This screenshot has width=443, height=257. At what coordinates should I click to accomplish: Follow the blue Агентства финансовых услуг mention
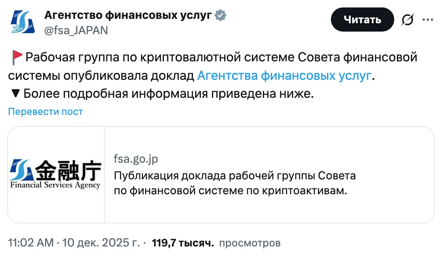click(x=284, y=75)
